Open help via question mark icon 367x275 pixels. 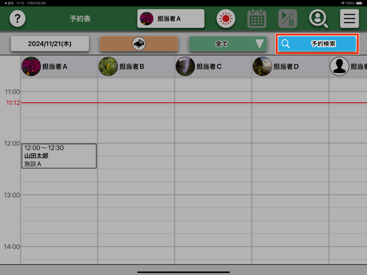point(17,19)
